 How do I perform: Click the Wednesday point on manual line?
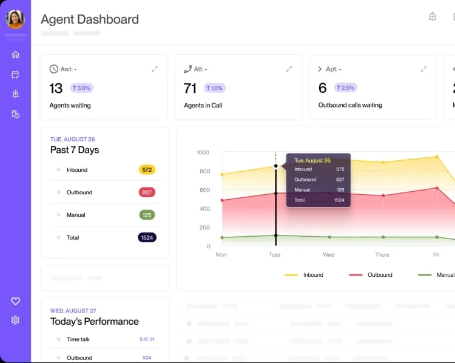[x=329, y=237]
